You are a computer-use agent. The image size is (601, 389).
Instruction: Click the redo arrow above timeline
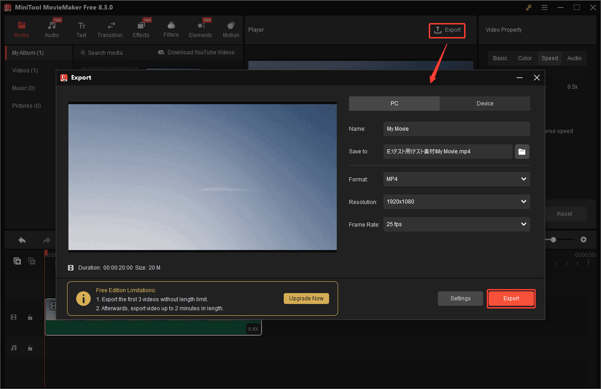(x=46, y=240)
